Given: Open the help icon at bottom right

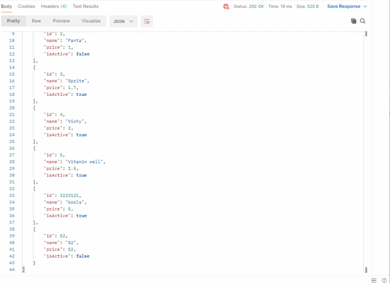Looking at the screenshot, I should 384,280.
